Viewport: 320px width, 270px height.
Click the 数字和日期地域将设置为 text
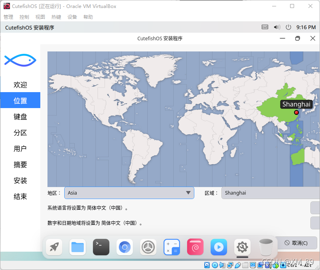tap(95, 223)
